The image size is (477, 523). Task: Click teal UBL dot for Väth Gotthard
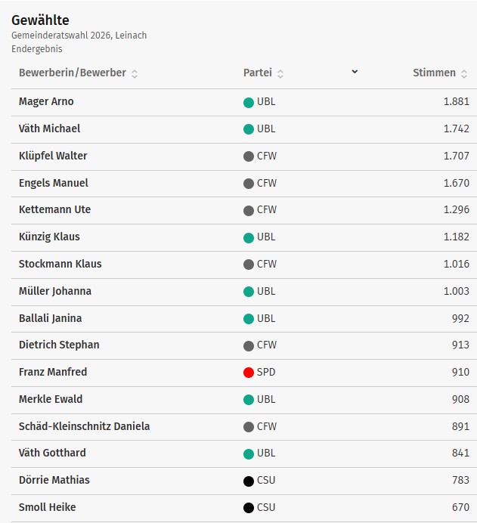[x=248, y=453]
